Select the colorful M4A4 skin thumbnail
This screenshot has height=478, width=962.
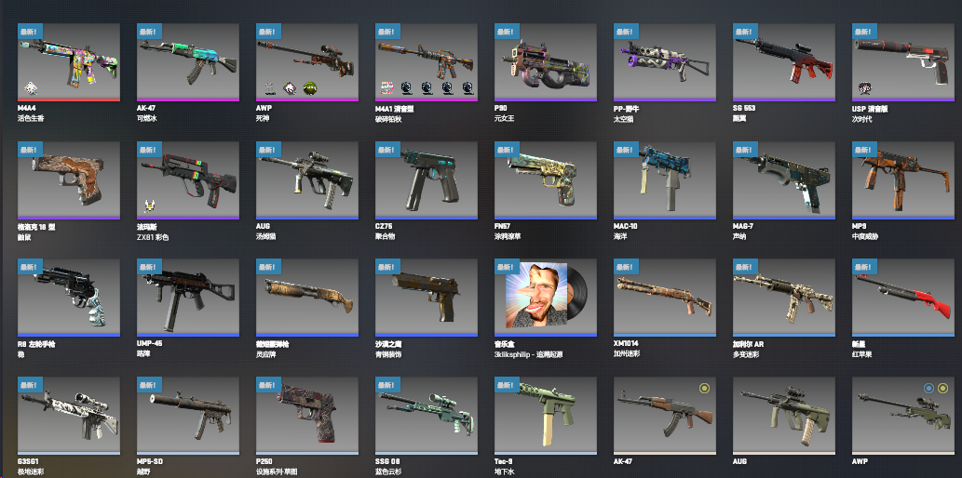click(69, 62)
